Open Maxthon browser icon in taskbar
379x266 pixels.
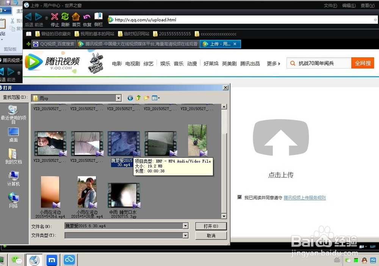click(52, 260)
